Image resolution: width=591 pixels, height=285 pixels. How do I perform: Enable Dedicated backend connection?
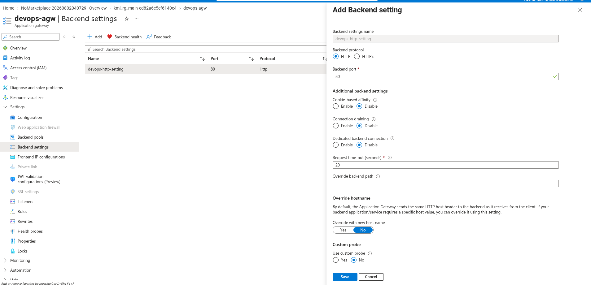[x=336, y=145]
